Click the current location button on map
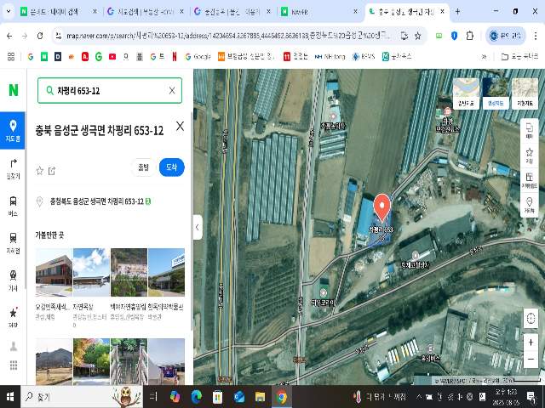 coord(531,319)
